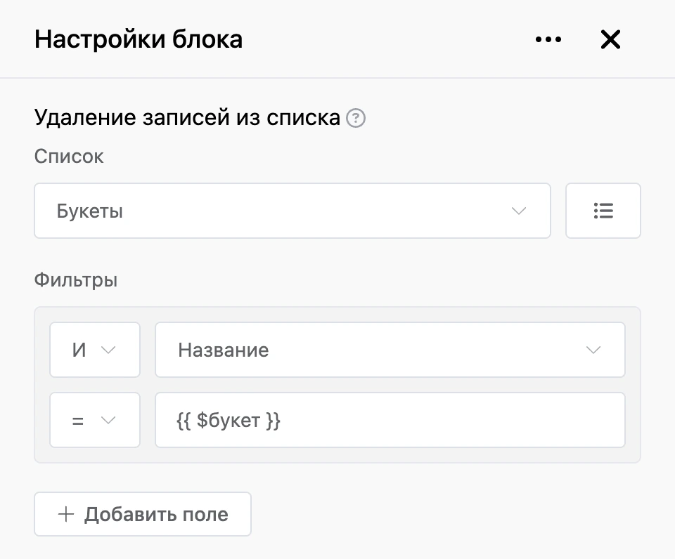Open the Букеты list dropdown
The width and height of the screenshot is (675, 559).
point(292,211)
